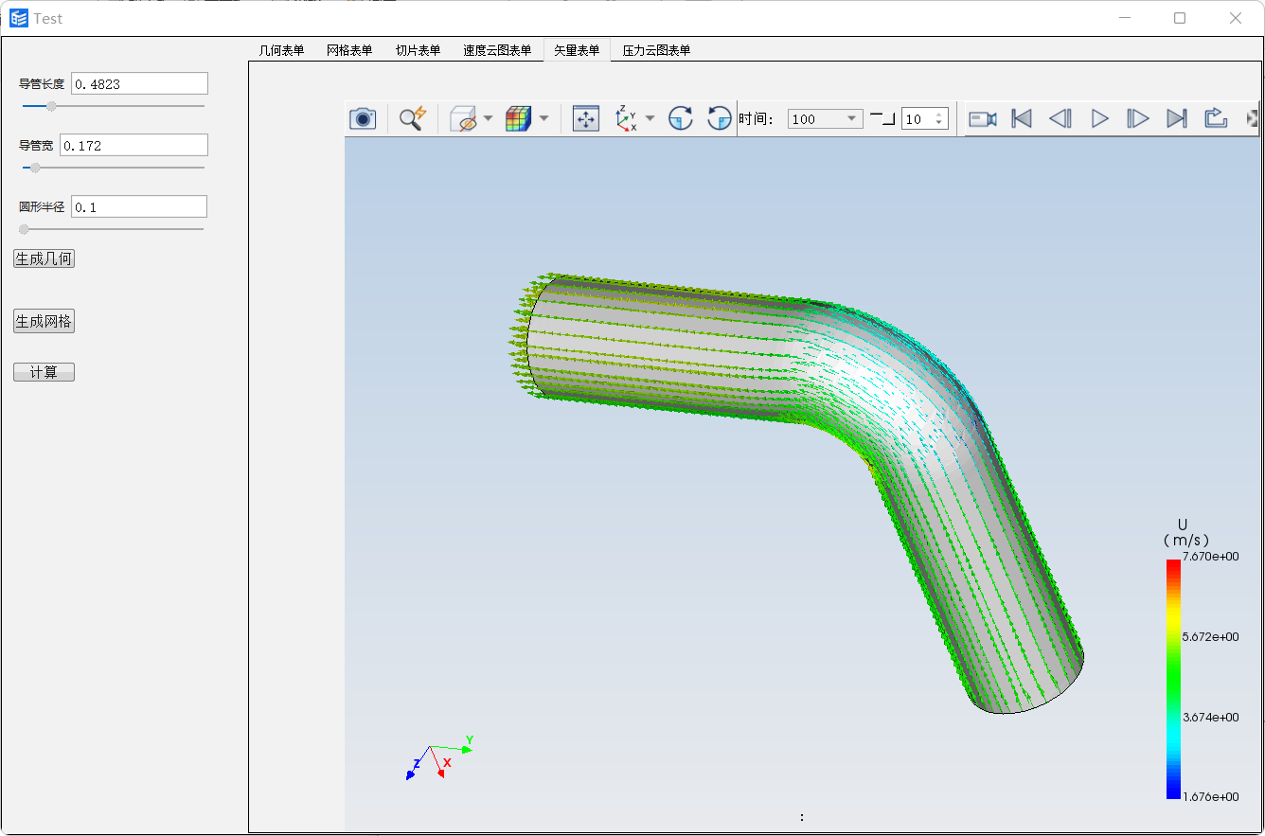1265x836 pixels.
Task: Switch to the 几何表单 tab
Action: point(281,50)
